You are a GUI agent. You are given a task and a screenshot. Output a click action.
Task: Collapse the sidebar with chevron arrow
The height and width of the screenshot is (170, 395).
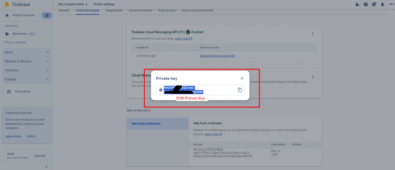(46, 167)
